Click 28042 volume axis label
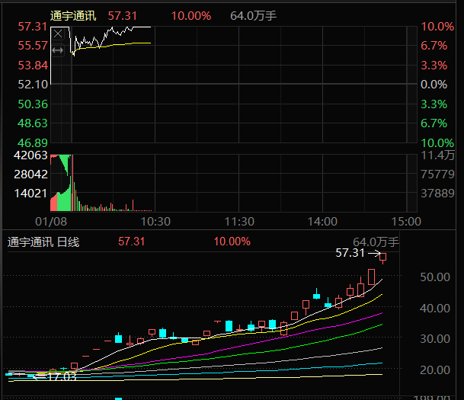Screen dimensions: 464x400 point(30,174)
